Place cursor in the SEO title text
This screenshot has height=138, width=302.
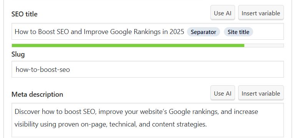click(x=99, y=32)
